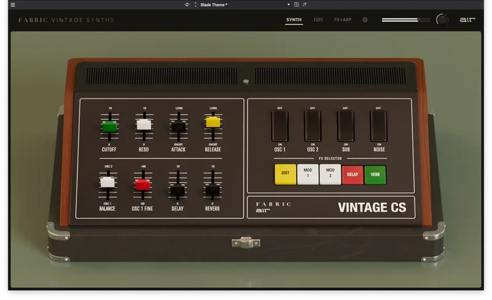Viewport: 492px width, 300px height.
Task: Click the black ATTACK fader
Action: (x=178, y=127)
